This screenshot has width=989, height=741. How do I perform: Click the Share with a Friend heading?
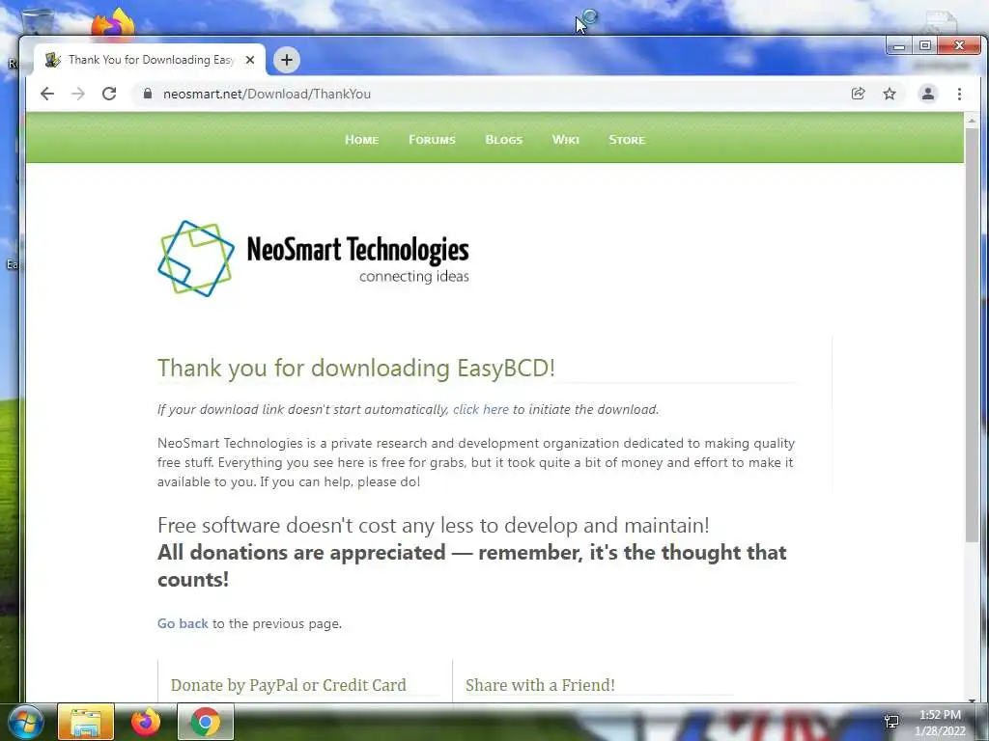[x=540, y=685]
